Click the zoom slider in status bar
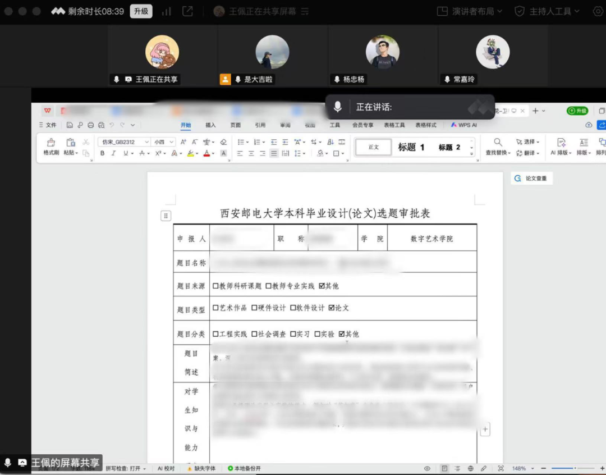 tap(573, 468)
